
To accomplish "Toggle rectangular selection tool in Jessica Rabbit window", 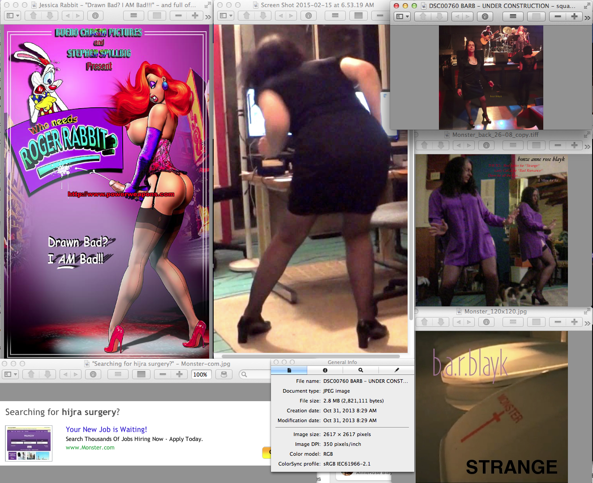I will coord(157,16).
